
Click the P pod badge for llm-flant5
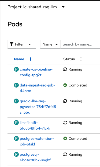point(16,123)
